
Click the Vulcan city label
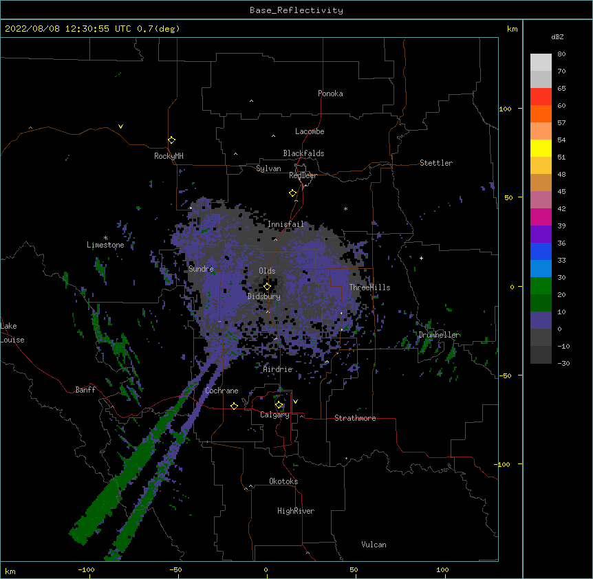point(374,545)
